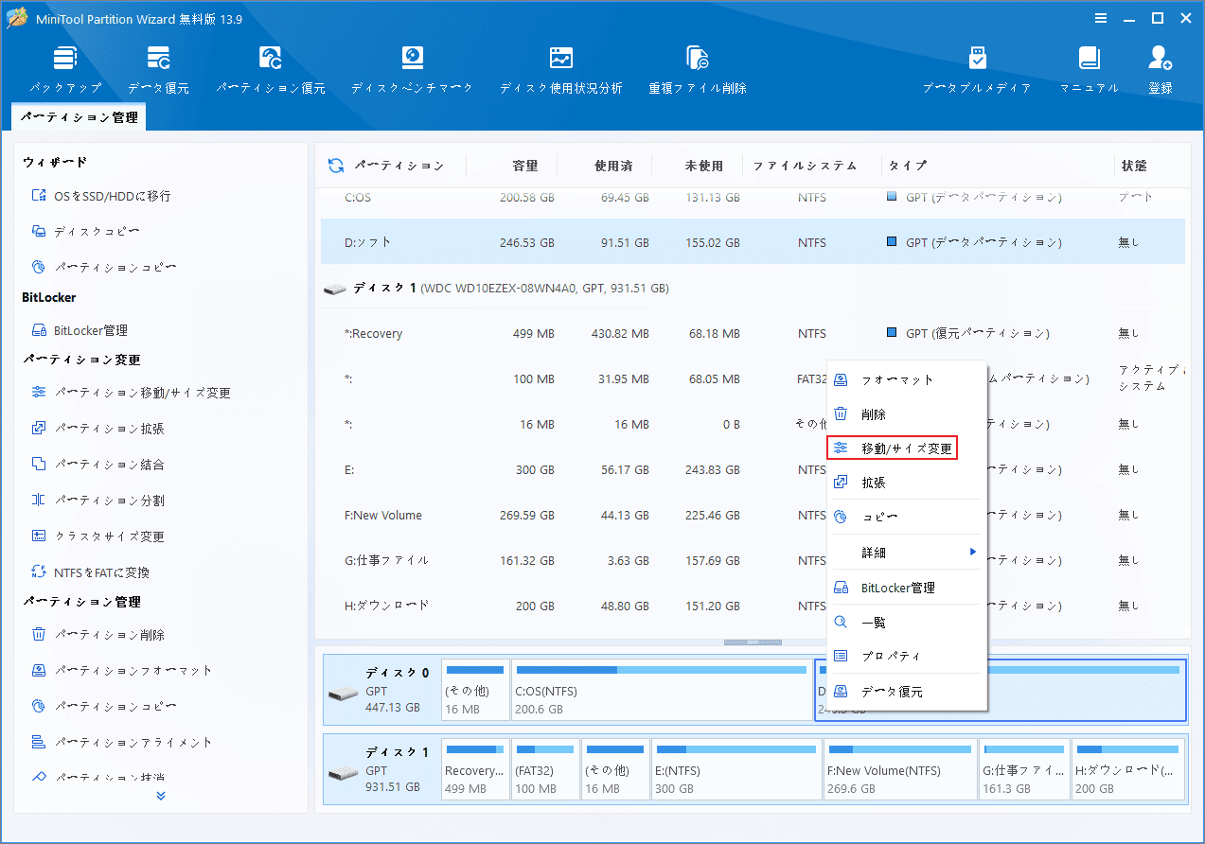The image size is (1205, 844).
Task: Select プロパティ in the context menu
Action: click(x=907, y=656)
